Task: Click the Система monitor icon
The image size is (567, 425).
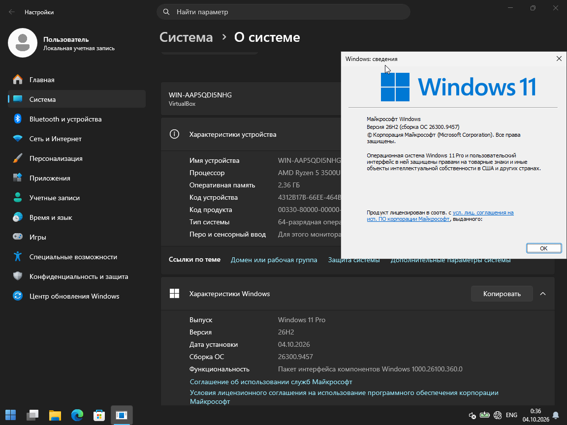Action: [x=17, y=99]
